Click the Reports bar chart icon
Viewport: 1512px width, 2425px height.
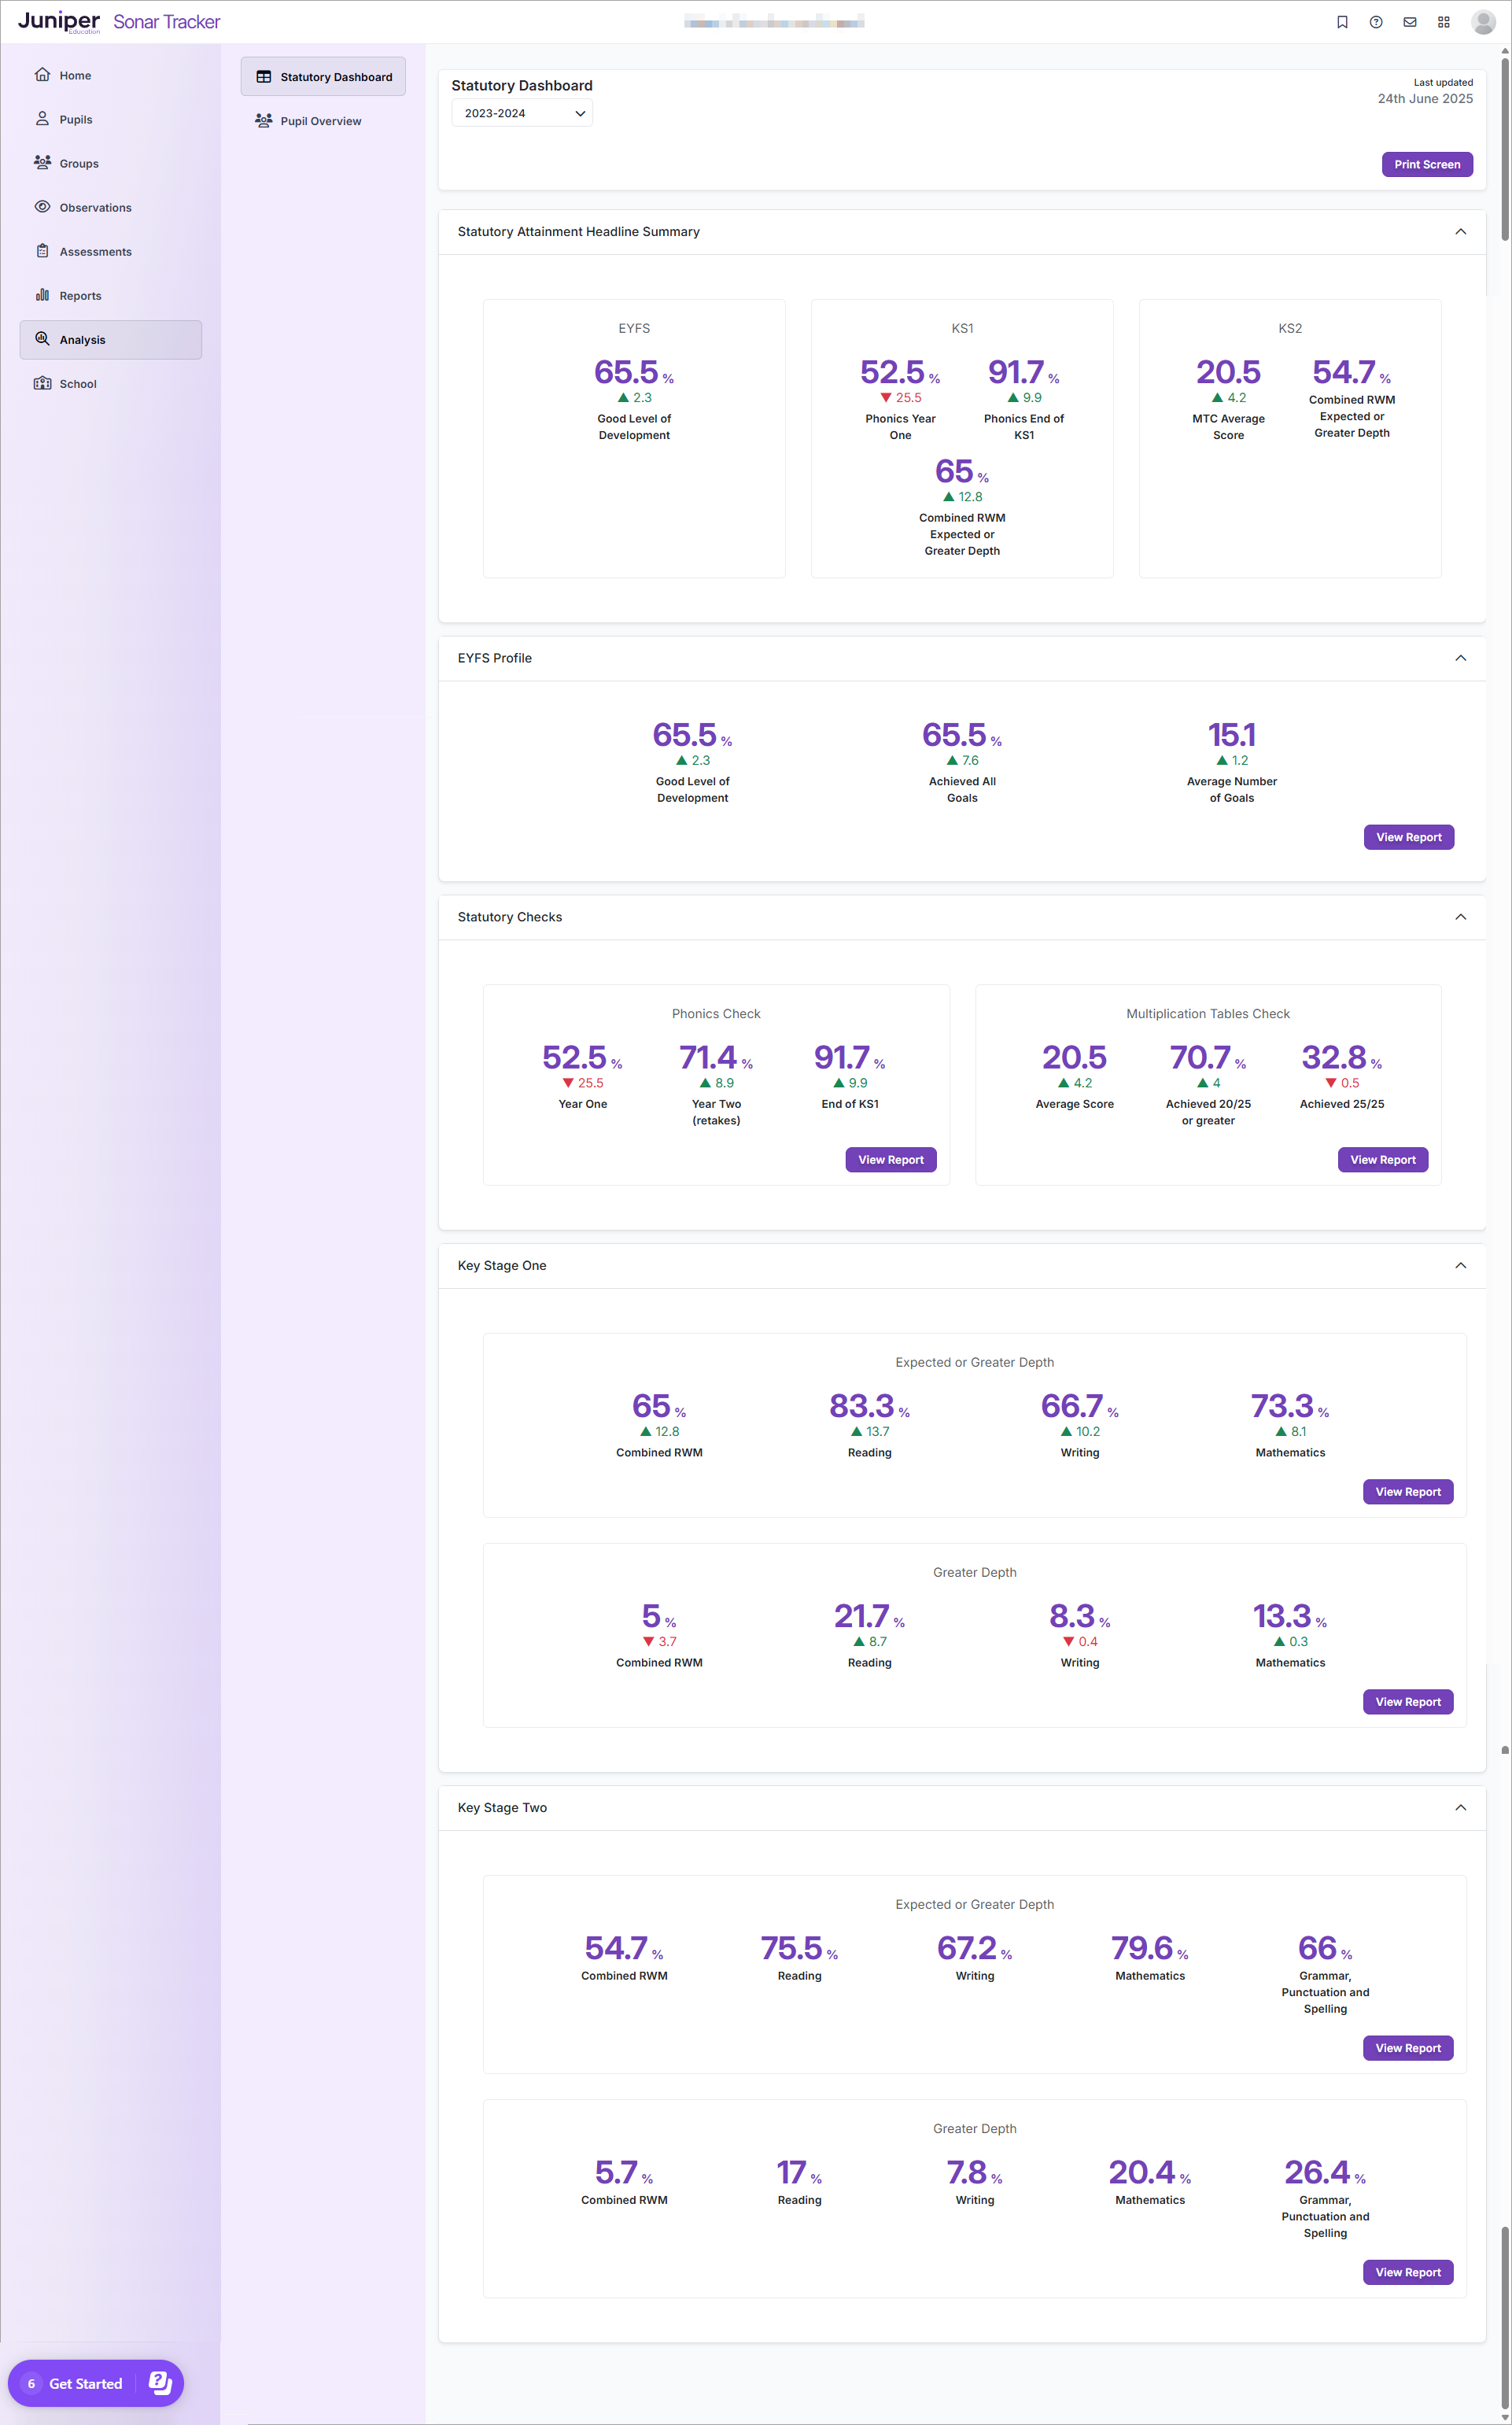pos(42,295)
